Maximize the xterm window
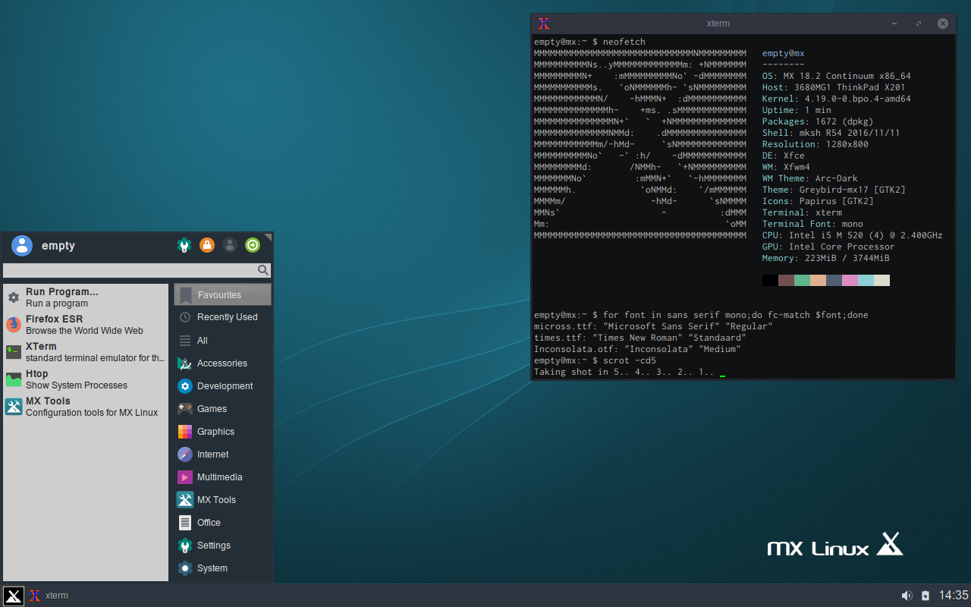Viewport: 971px width, 607px height. pos(919,24)
